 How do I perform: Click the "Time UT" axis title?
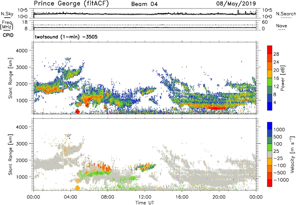pyautogui.click(x=145, y=203)
